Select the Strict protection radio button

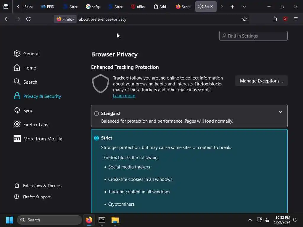[96, 138]
